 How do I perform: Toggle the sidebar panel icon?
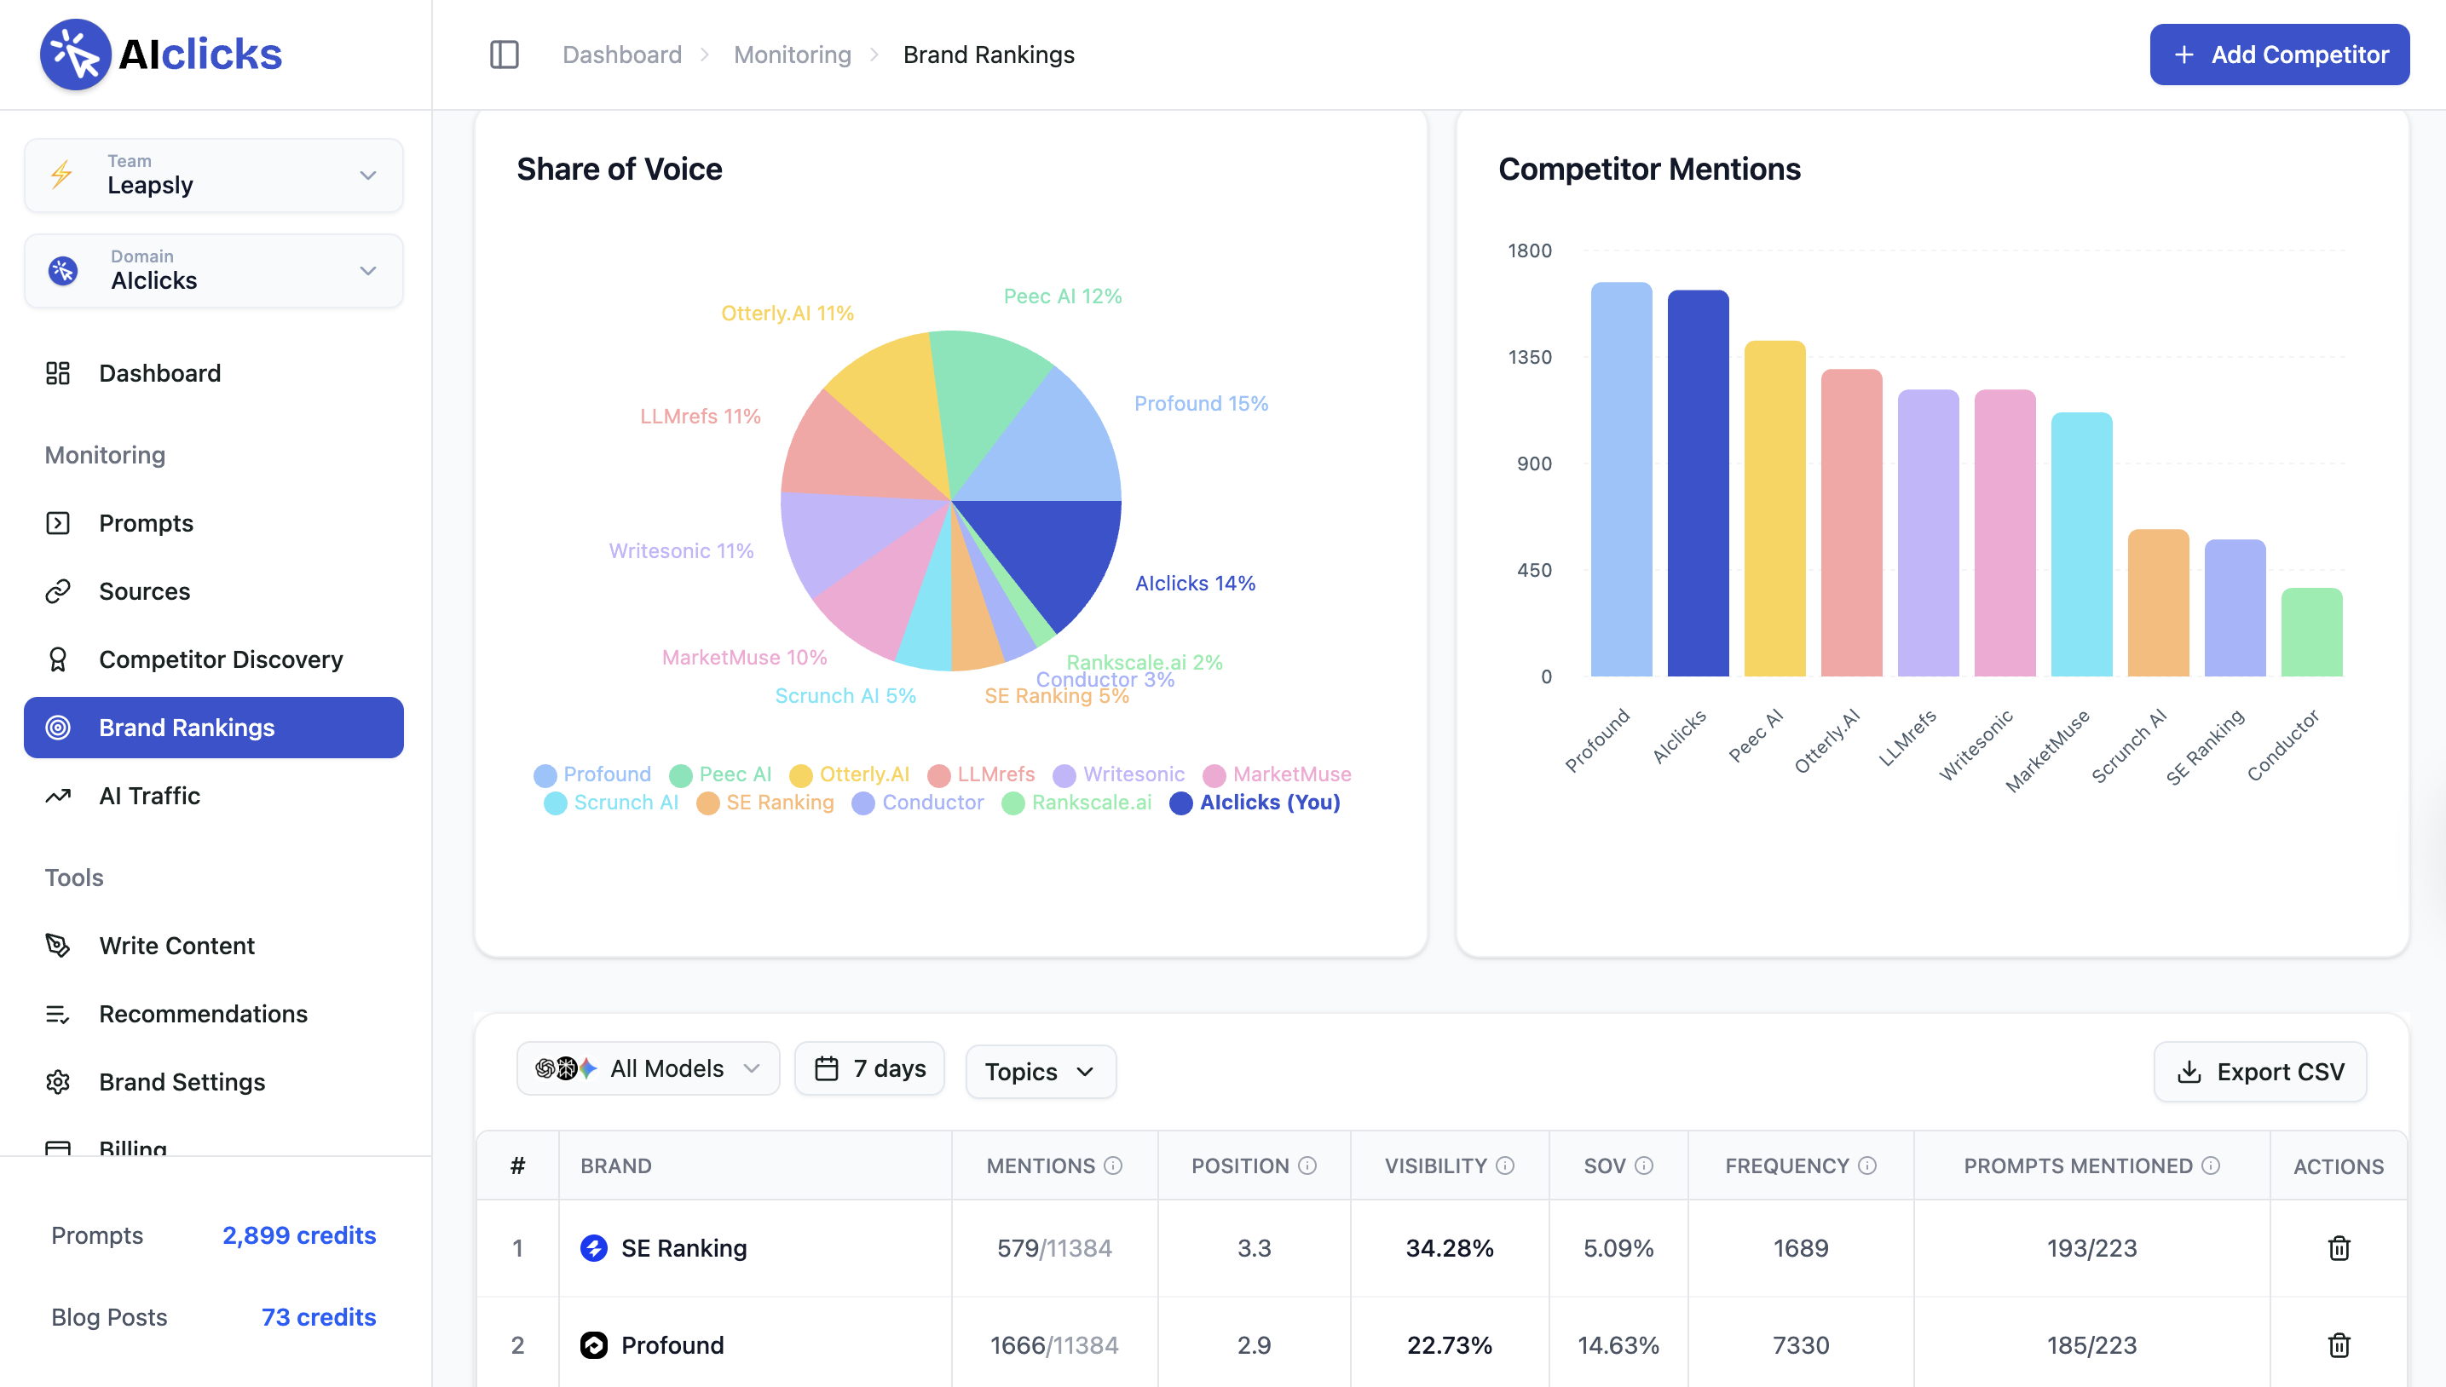(x=504, y=55)
